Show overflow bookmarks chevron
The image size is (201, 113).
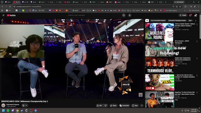coord(185,10)
